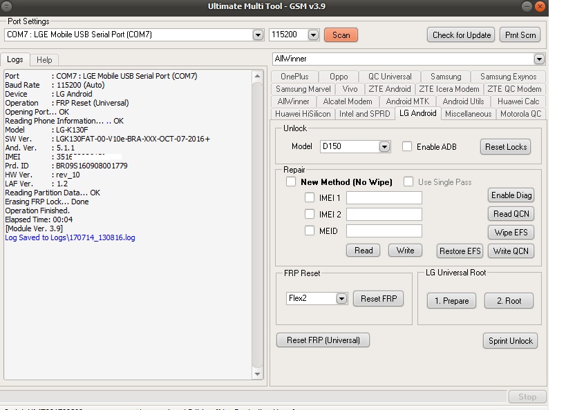
Task: Select the QC Universal tab
Action: [390, 77]
